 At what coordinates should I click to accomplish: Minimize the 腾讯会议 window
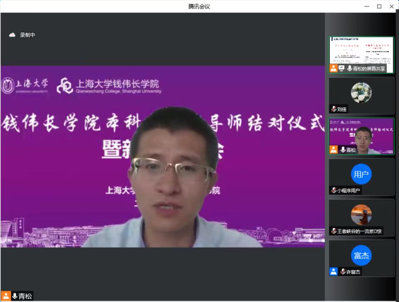[367, 6]
